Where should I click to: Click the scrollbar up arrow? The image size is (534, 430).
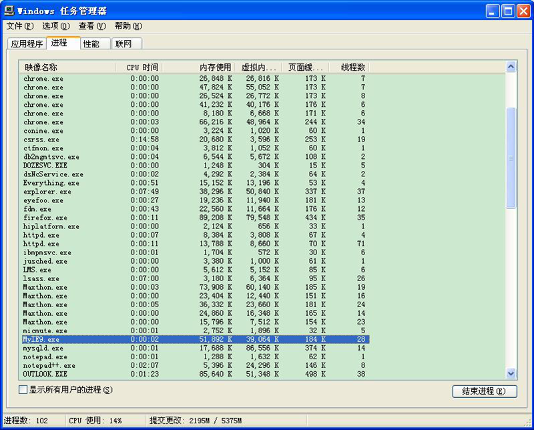[x=511, y=67]
